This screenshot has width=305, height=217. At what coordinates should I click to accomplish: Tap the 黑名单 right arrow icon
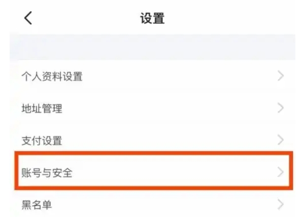(280, 204)
